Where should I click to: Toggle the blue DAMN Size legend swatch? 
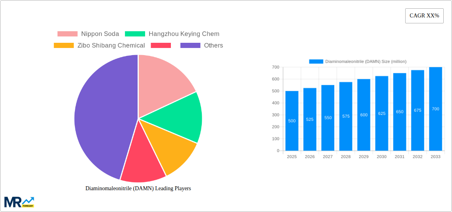click(316, 61)
